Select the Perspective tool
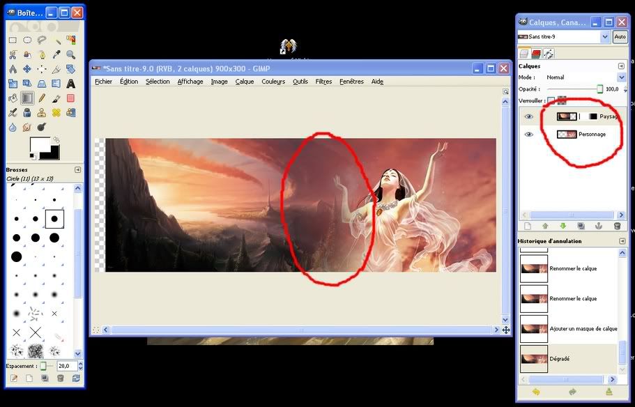This screenshot has width=635, height=407. click(x=42, y=84)
